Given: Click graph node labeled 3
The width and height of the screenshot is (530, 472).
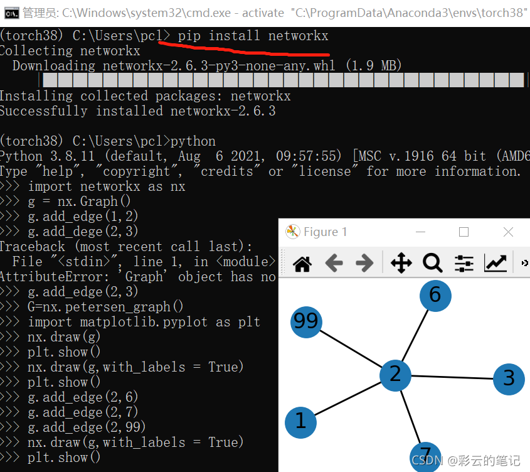Looking at the screenshot, I should [509, 379].
